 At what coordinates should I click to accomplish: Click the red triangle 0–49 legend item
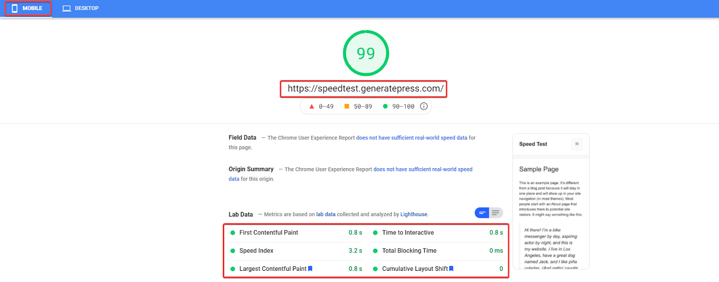[x=321, y=106]
